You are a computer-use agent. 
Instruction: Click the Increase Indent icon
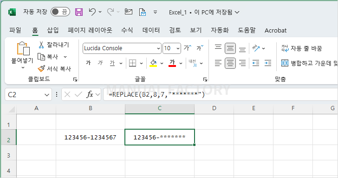[x=268, y=63]
